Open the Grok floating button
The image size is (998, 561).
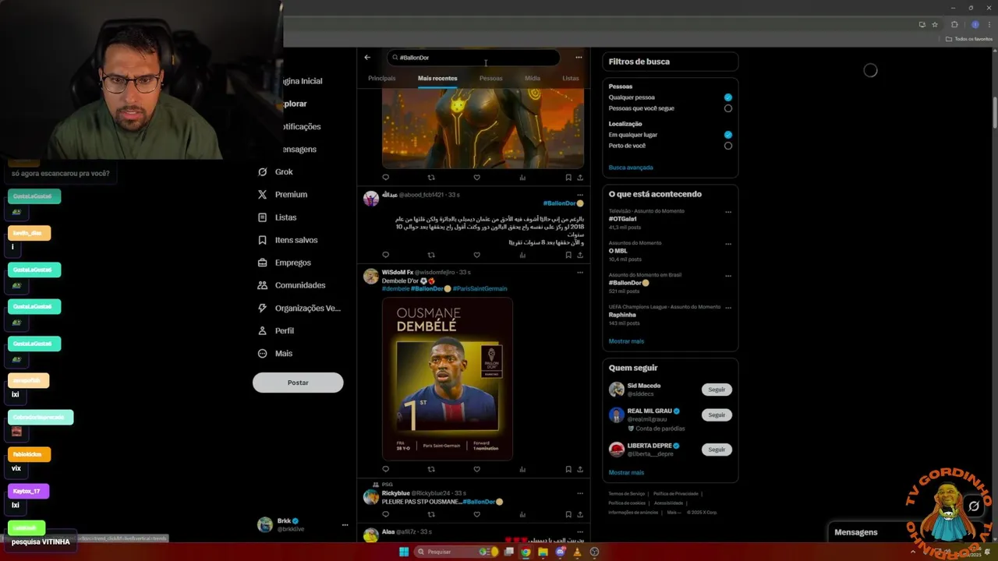pos(974,506)
